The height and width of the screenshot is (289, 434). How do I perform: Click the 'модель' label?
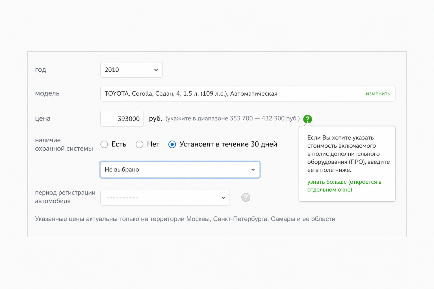coord(47,93)
